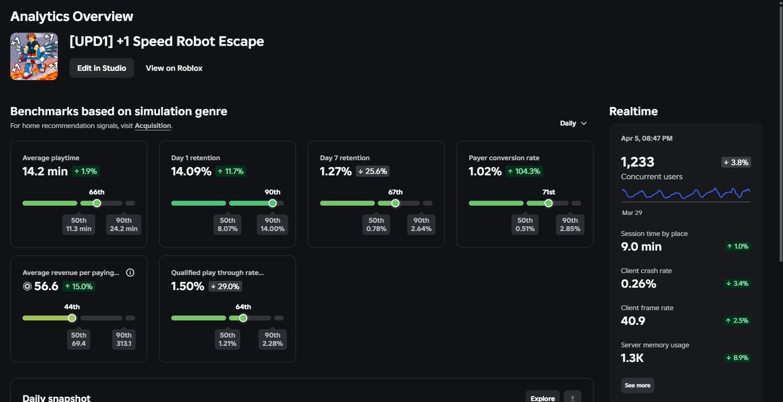Click the 50th 8.07% benchmark label
Screen dimensions: 783x402
pyautogui.click(x=226, y=225)
